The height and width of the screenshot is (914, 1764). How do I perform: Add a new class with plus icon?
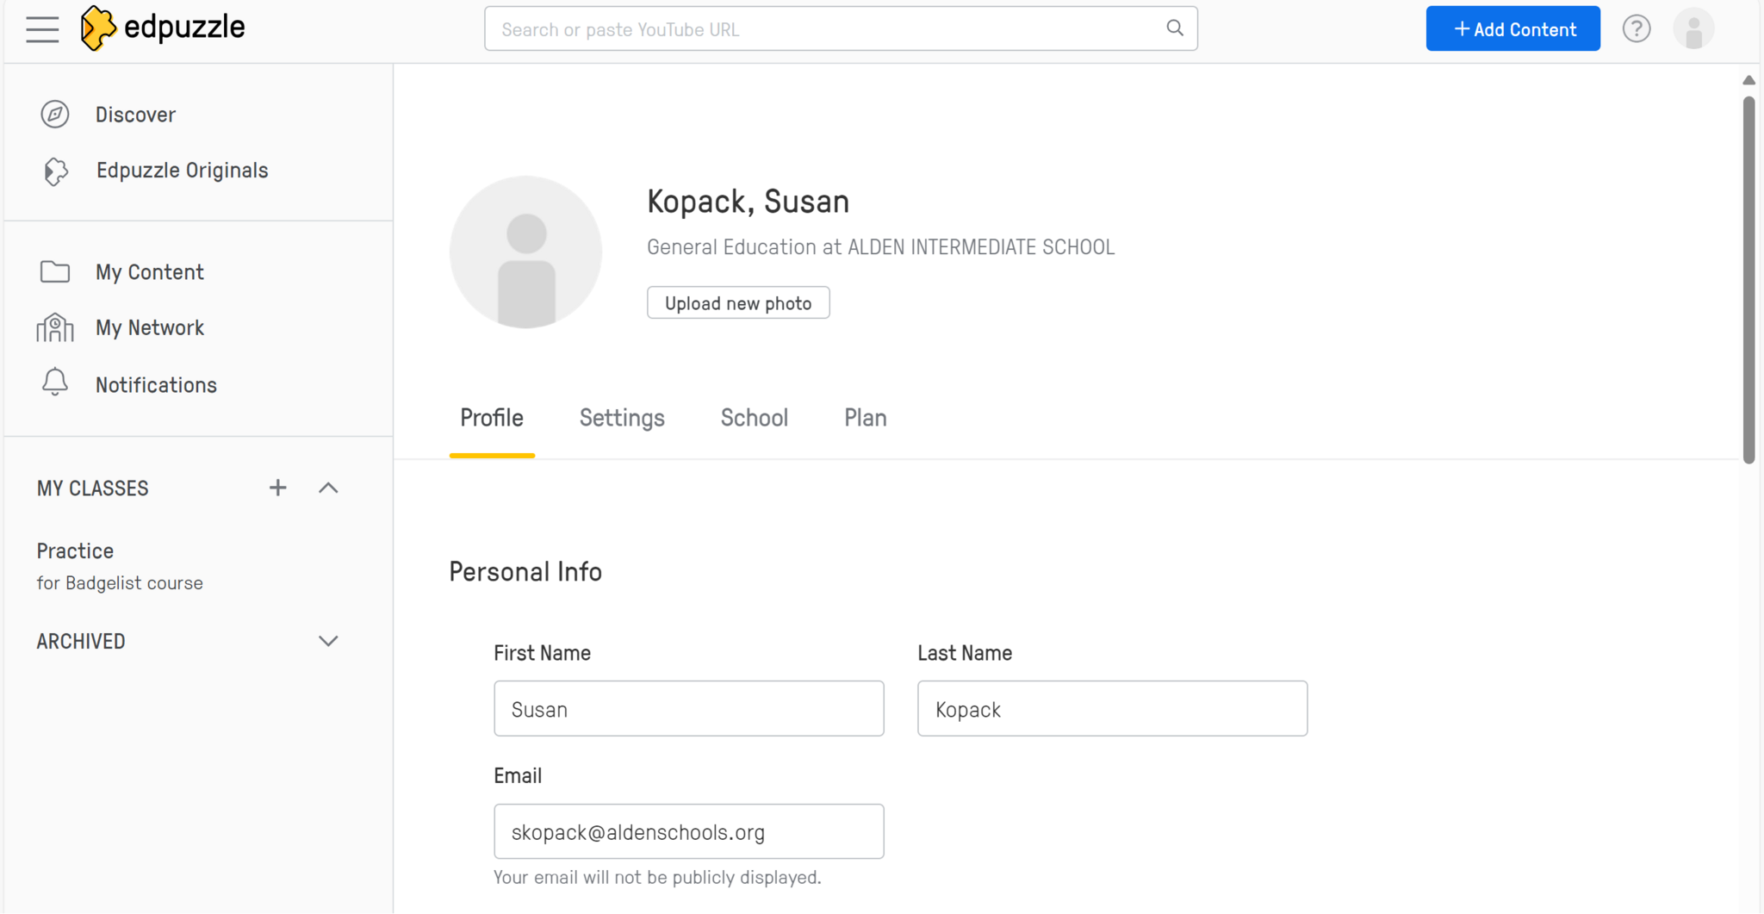(x=277, y=488)
